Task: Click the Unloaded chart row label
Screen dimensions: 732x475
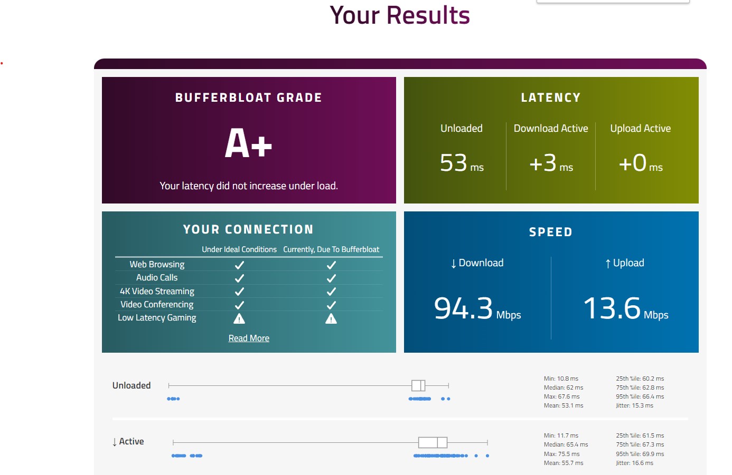Action: click(132, 385)
